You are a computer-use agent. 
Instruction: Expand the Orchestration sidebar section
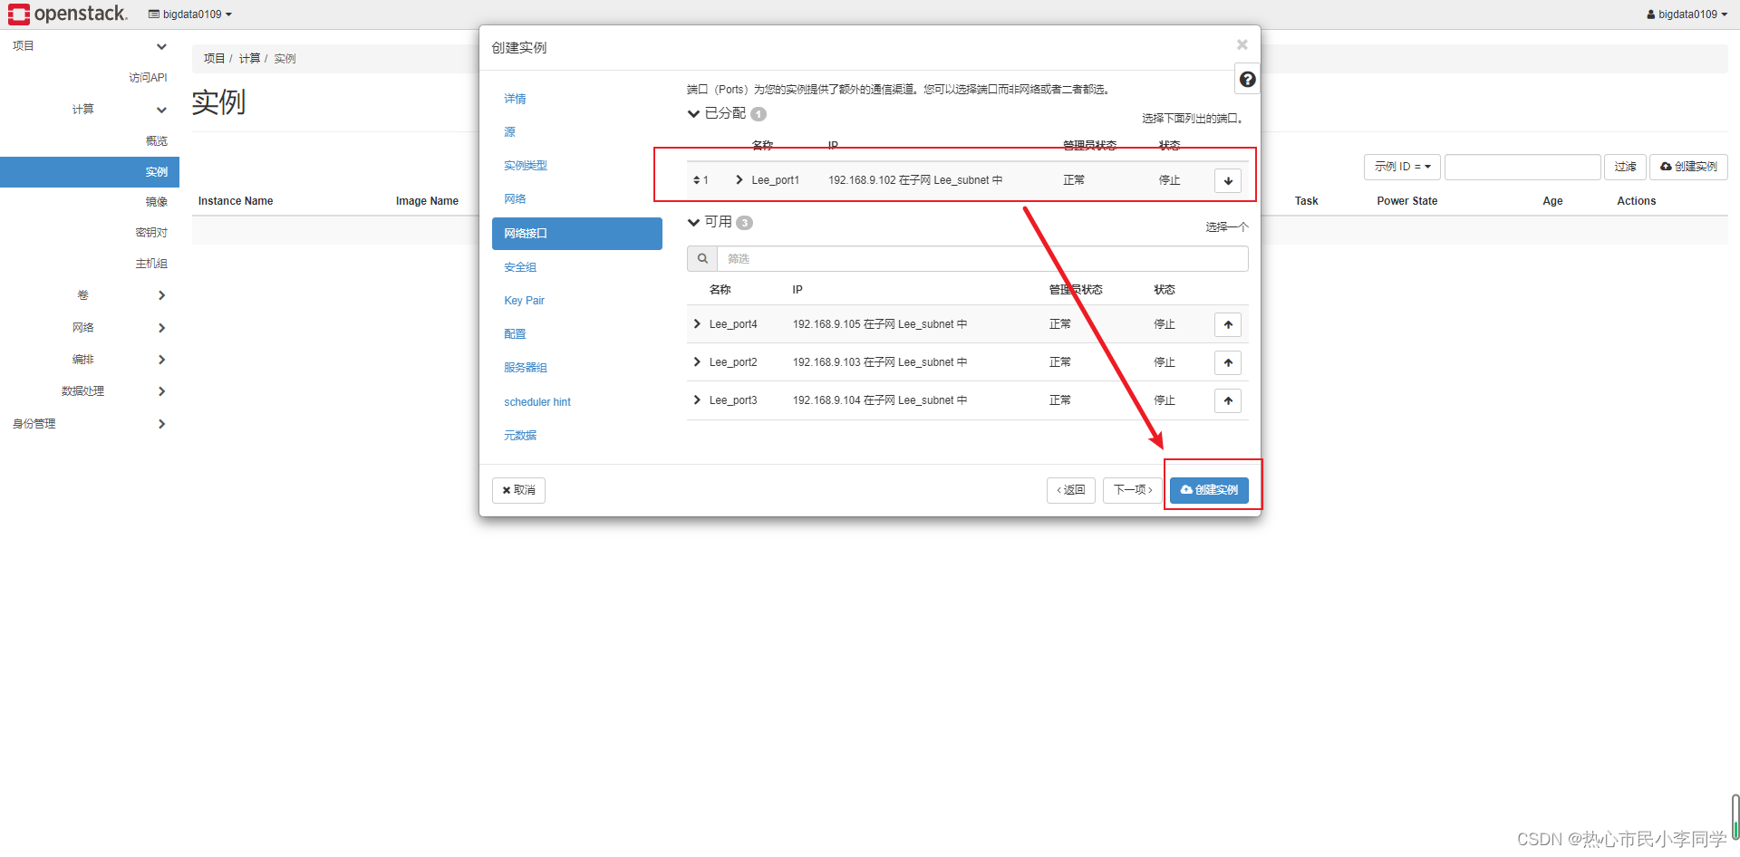(161, 360)
